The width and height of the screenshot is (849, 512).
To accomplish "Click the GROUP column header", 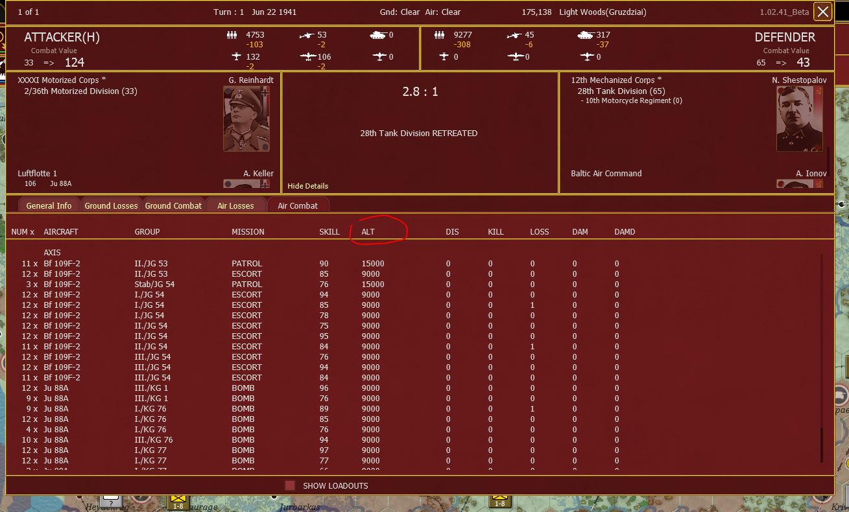I will point(147,231).
